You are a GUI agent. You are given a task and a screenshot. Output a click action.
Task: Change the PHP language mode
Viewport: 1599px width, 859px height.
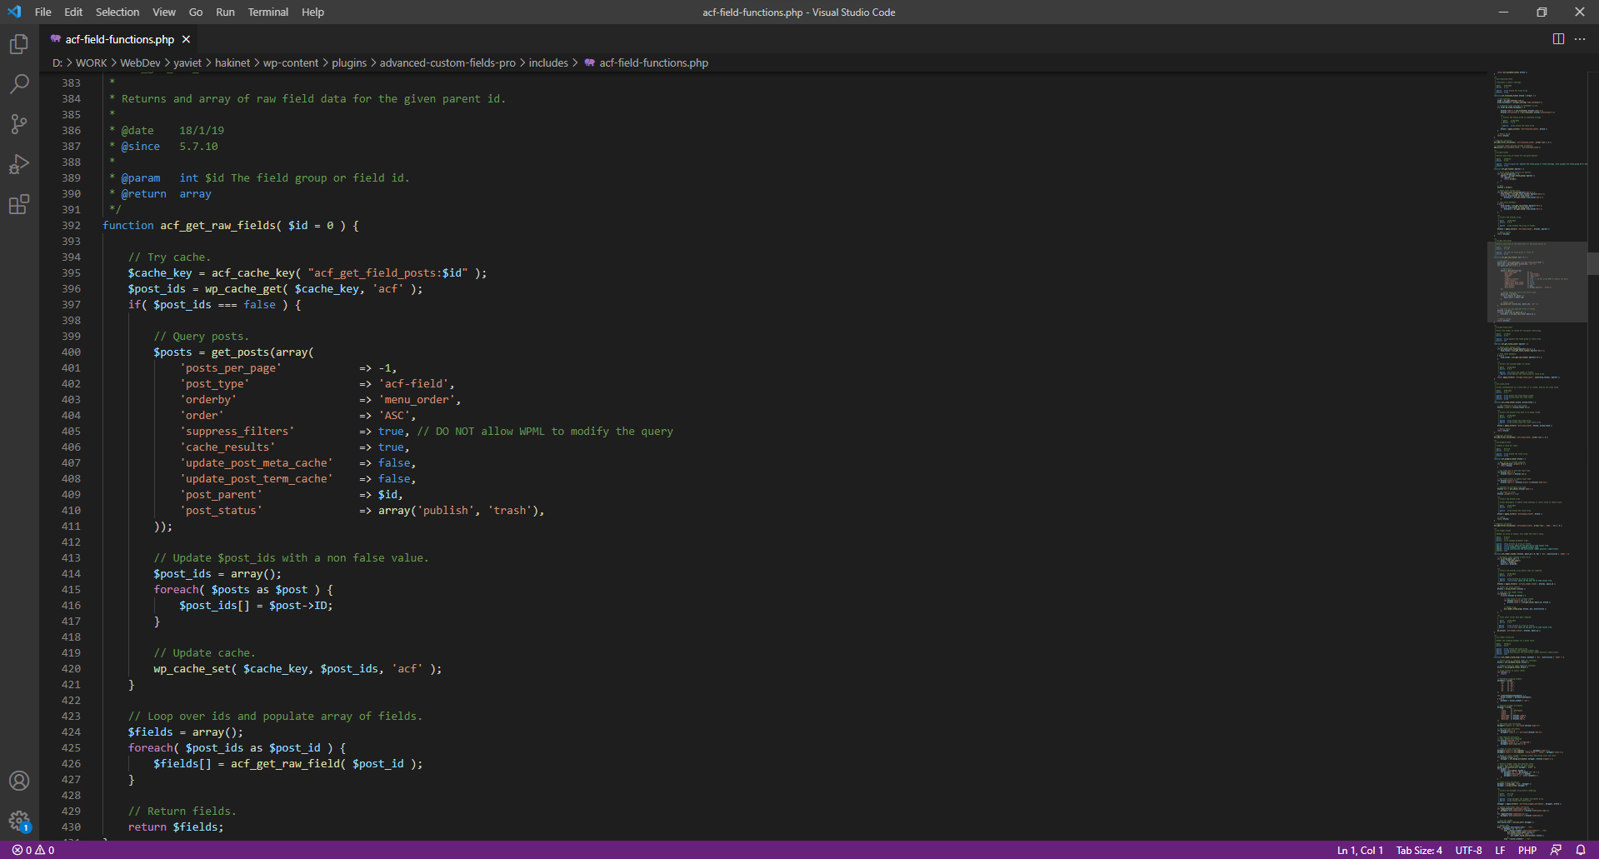click(1527, 850)
